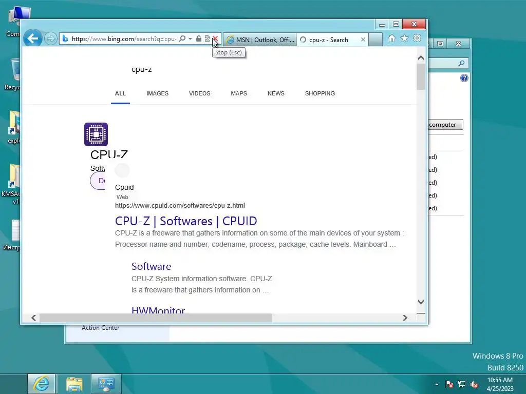Close the cpu-z - Search tab
This screenshot has width=526, height=394.
(x=363, y=40)
